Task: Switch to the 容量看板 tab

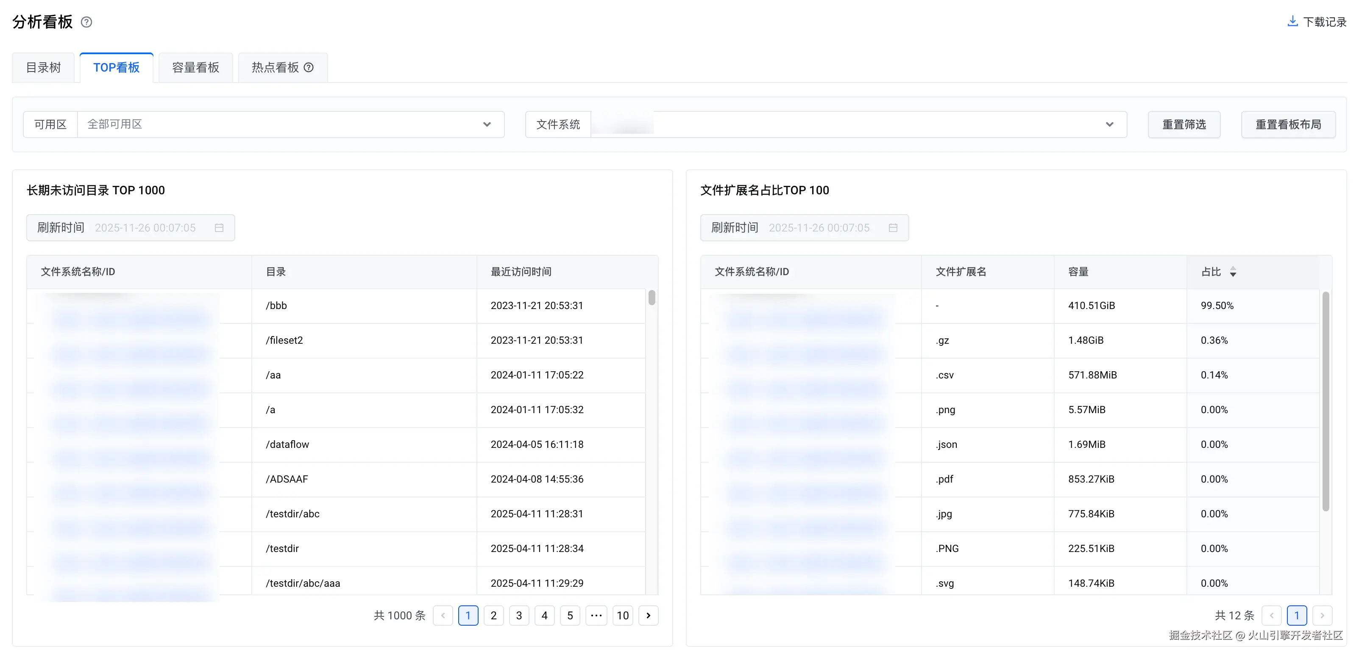Action: [x=195, y=67]
